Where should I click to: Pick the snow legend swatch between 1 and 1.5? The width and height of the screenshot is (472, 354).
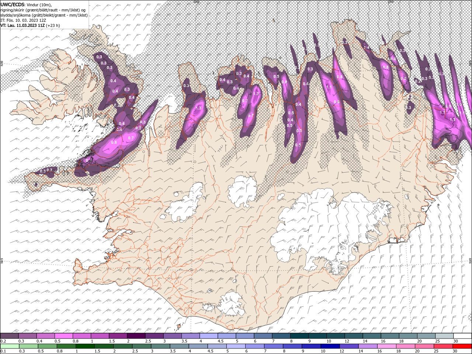point(100,336)
